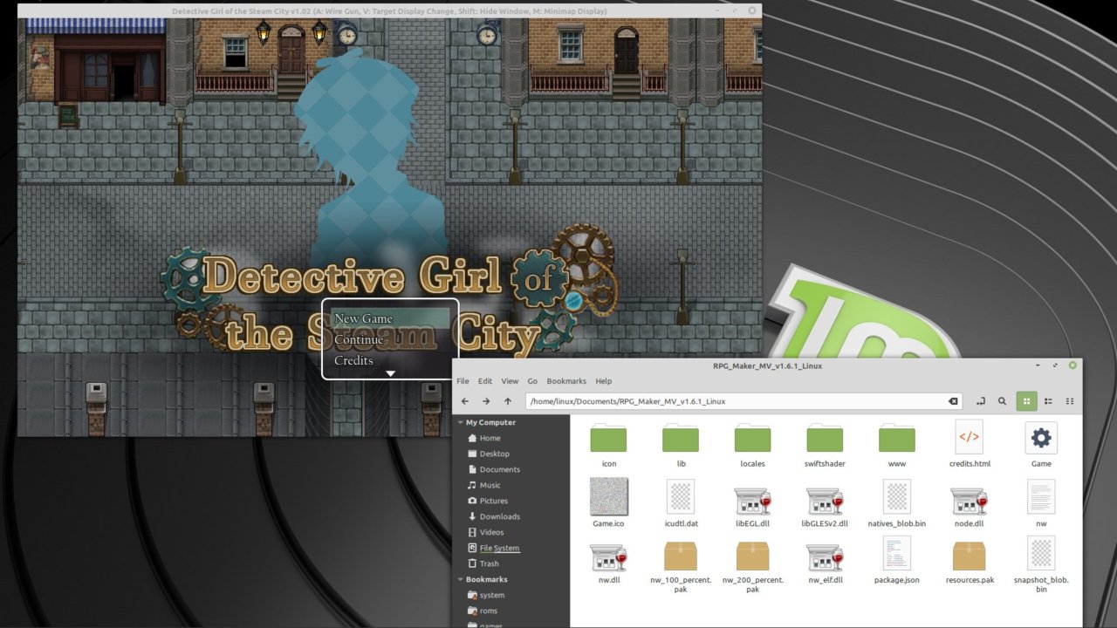Select the snapshot_blob.bin file
This screenshot has height=628, width=1117.
1041,554
